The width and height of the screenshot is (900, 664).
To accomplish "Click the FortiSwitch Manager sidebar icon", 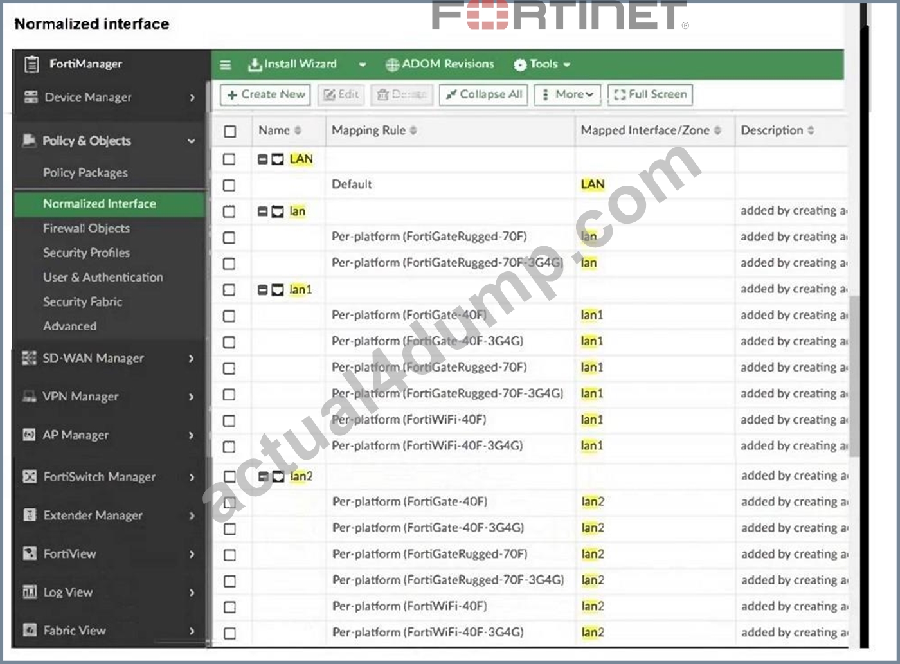I will coord(30,477).
